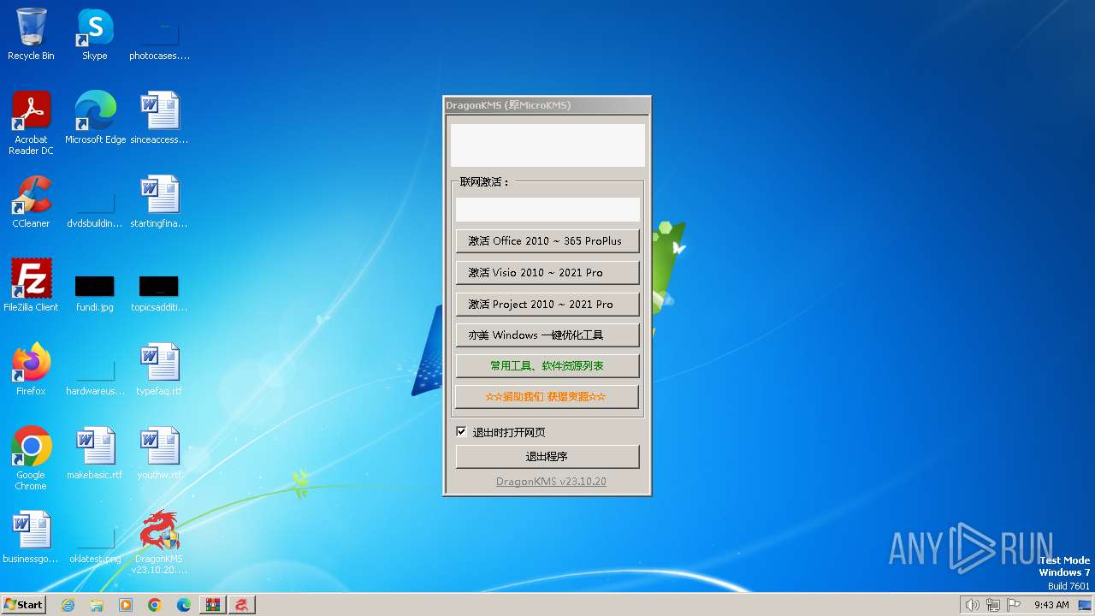Image resolution: width=1095 pixels, height=616 pixels.
Task: Open the media player taskbar icon
Action: coord(126,605)
